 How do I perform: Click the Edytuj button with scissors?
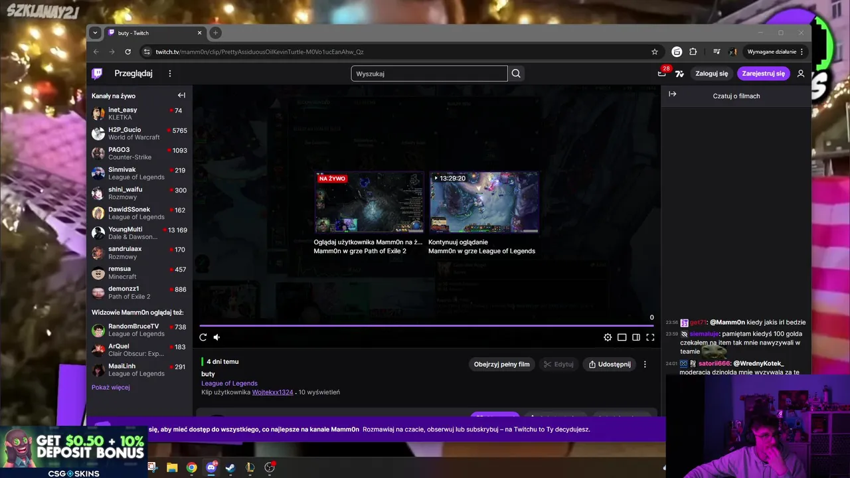(558, 364)
